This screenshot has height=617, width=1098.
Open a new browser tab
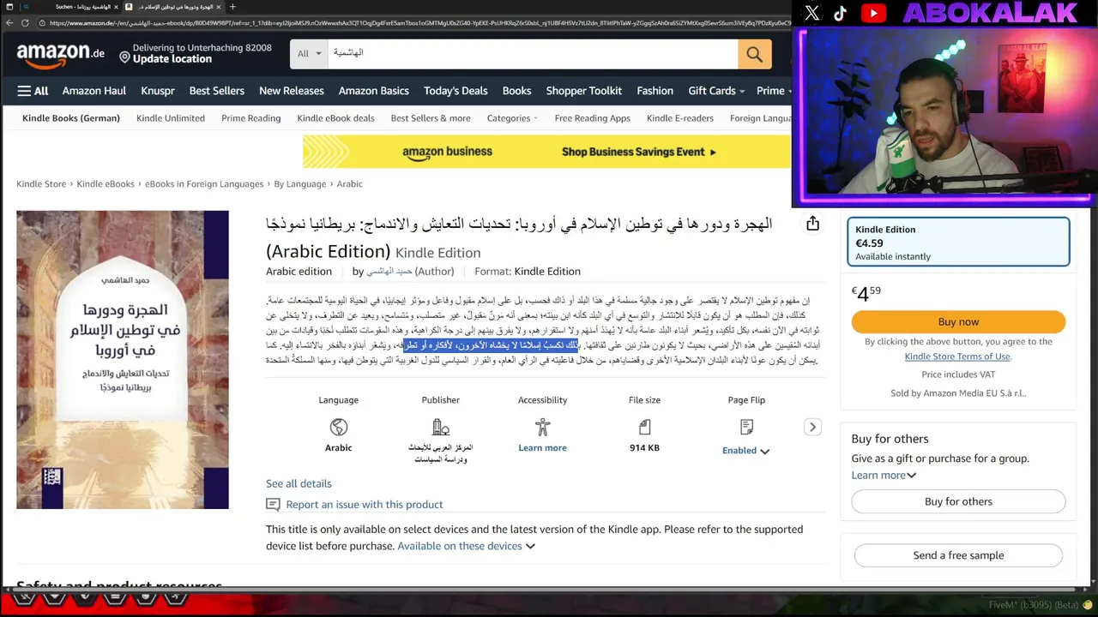232,7
